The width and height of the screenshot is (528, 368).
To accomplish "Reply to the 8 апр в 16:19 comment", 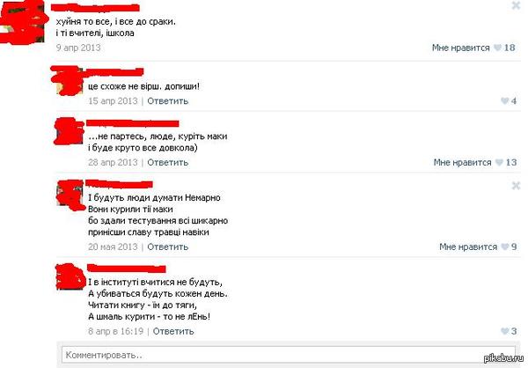I will click(173, 331).
